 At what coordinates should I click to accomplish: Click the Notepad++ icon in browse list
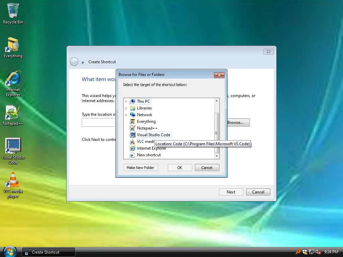pos(132,128)
